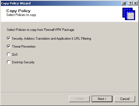Uncheck Security, Address Translation and URL Filtering checkbox
This screenshot has width=139, height=106.
[x=9, y=39]
